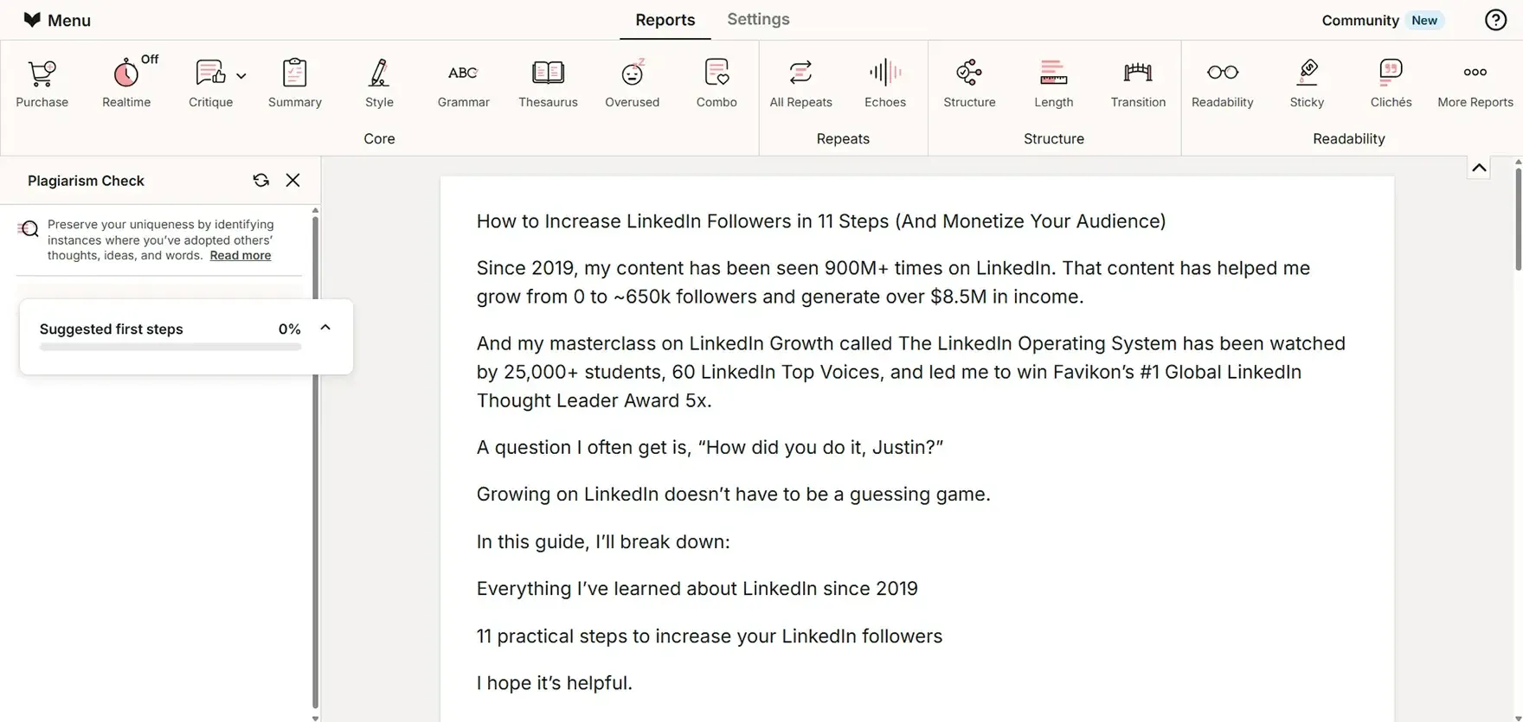The width and height of the screenshot is (1523, 722).
Task: Close the Plagiarism Check panel
Action: [x=293, y=180]
